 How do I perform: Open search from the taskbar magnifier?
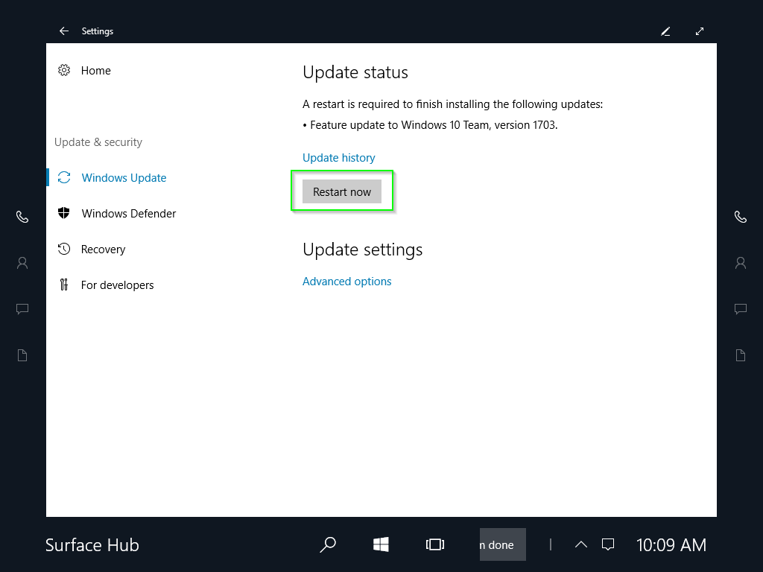(x=328, y=544)
